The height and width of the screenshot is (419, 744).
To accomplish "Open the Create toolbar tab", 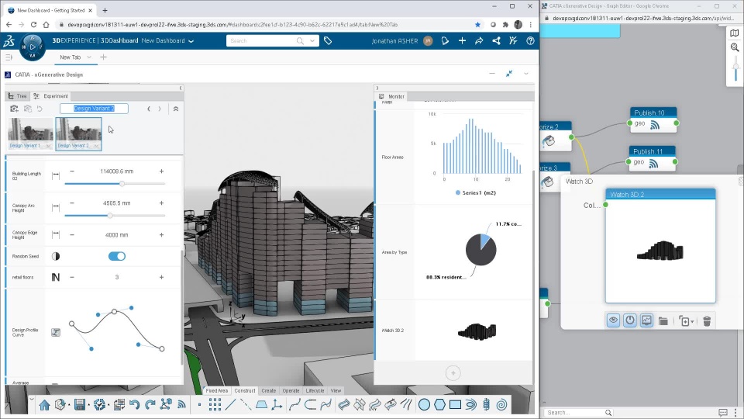I will [x=269, y=390].
